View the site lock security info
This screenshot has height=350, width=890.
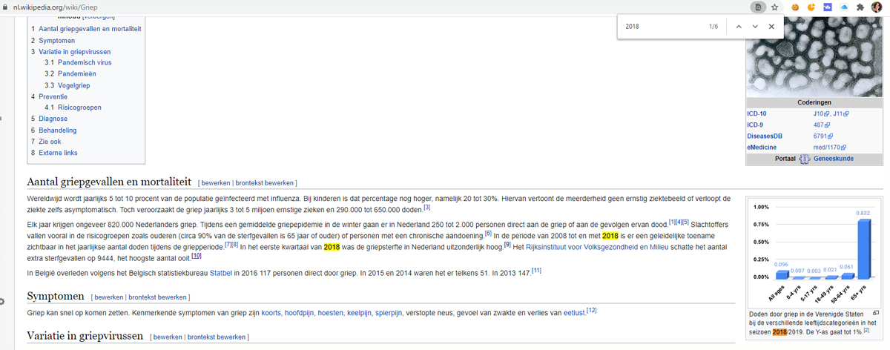tap(6, 7)
